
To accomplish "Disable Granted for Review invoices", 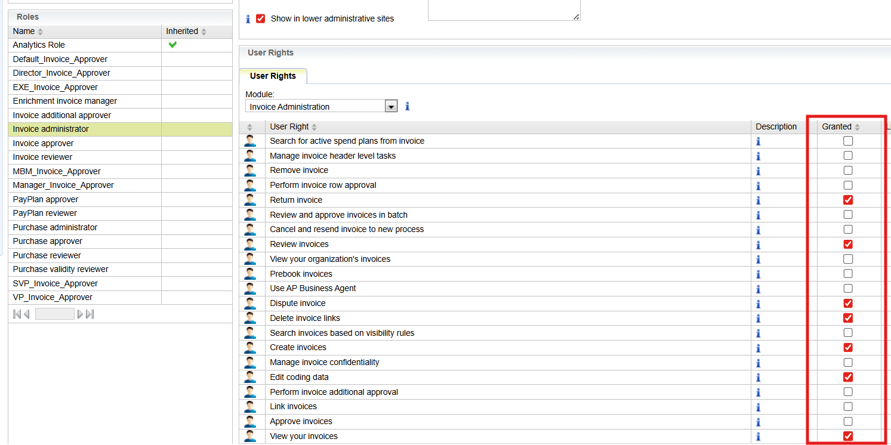I will tap(848, 244).
